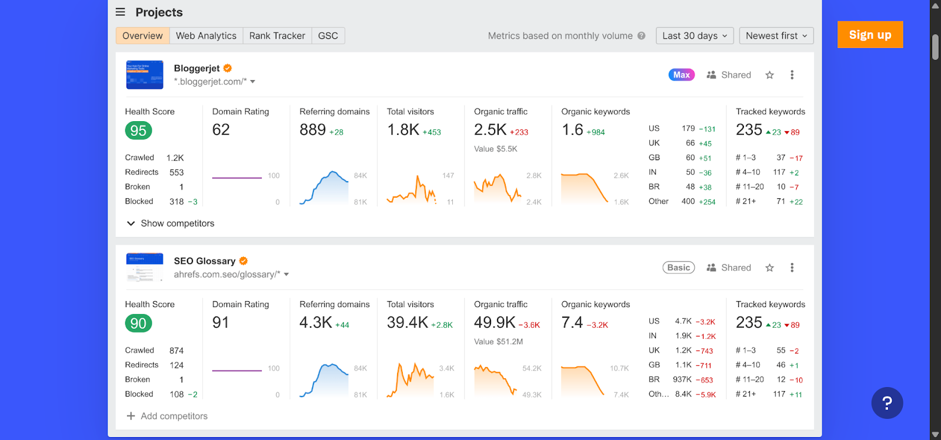The height and width of the screenshot is (440, 941).
Task: Open more options for Bloggerjet project
Action: (x=792, y=75)
